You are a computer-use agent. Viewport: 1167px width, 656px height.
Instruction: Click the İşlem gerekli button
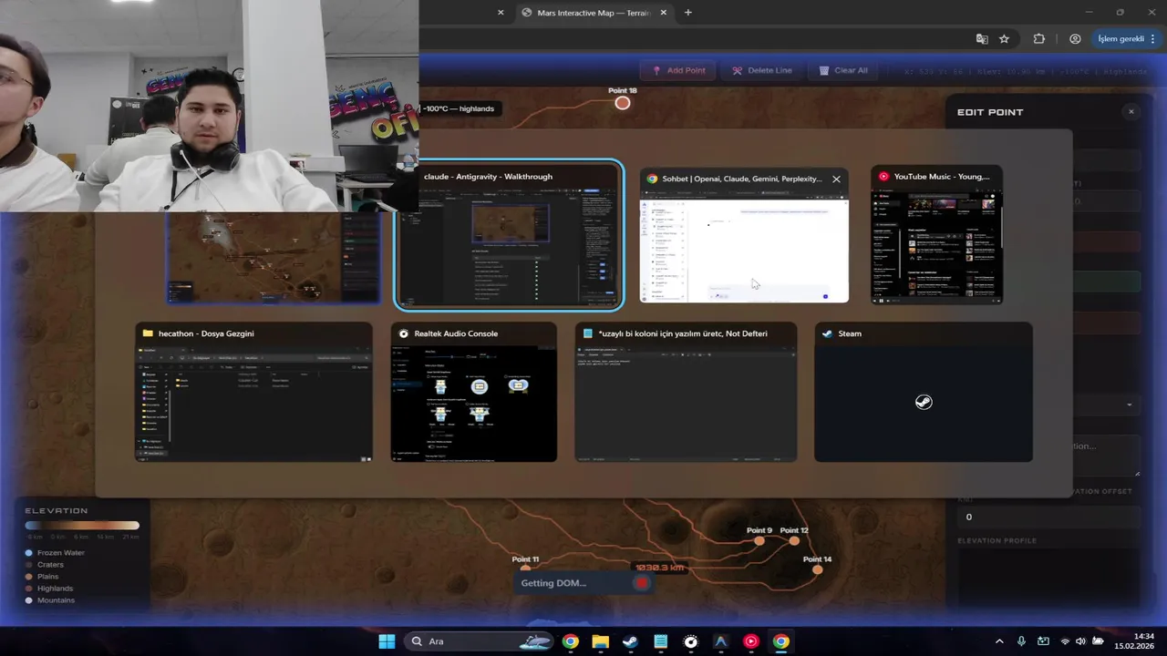pos(1127,39)
